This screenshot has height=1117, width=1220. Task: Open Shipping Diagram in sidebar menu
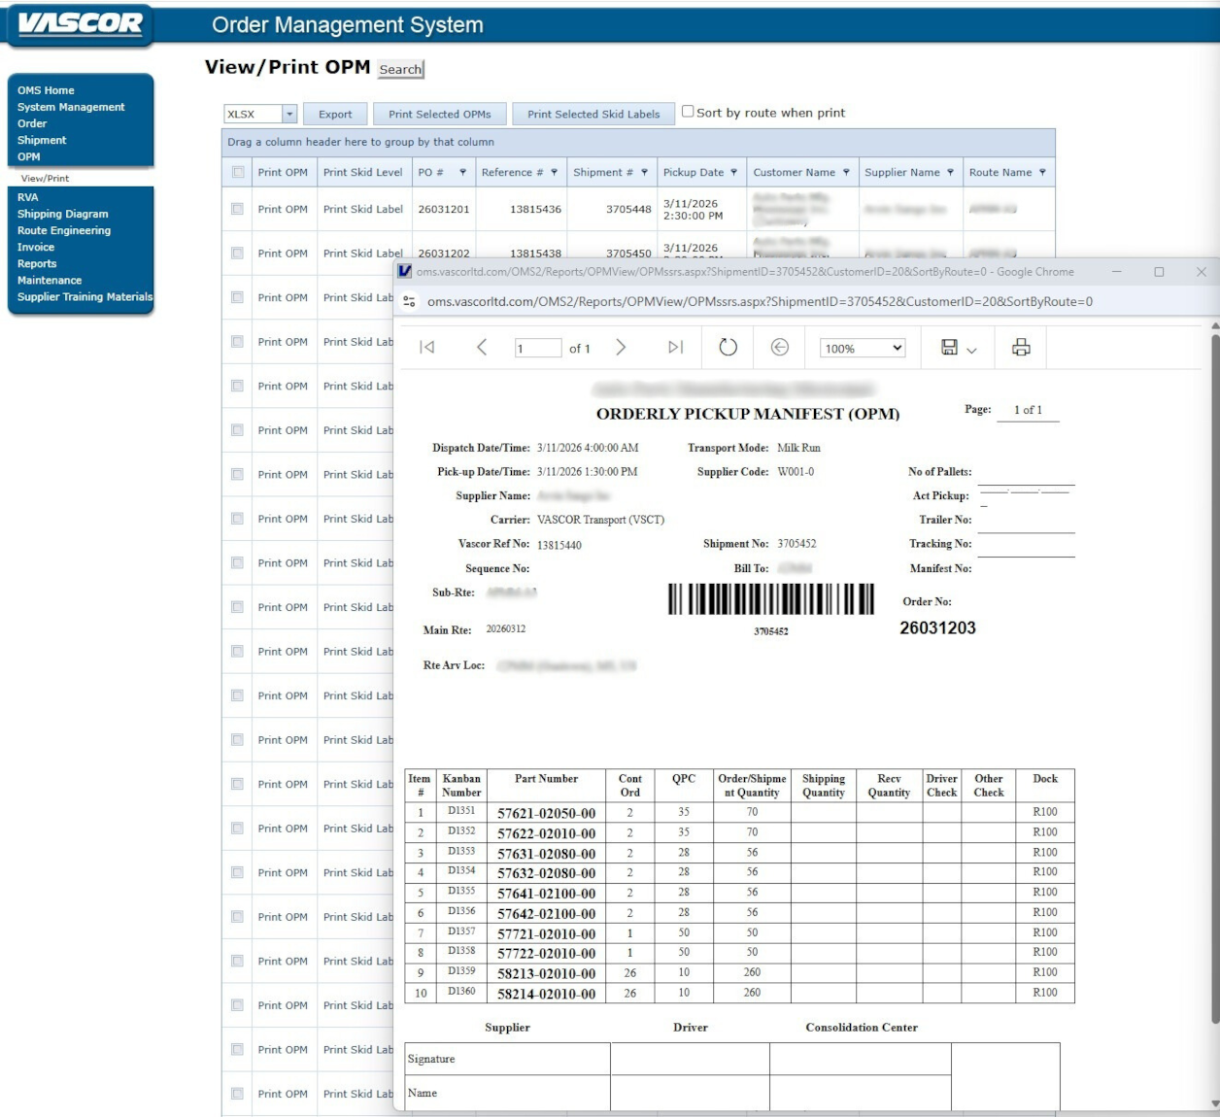[x=62, y=214]
